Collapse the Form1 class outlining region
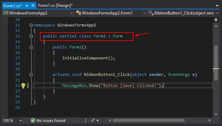Image resolution: width=222 pixels, height=126 pixels. (31, 36)
